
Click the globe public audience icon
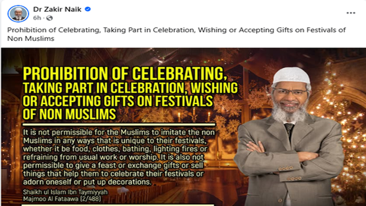[49, 18]
